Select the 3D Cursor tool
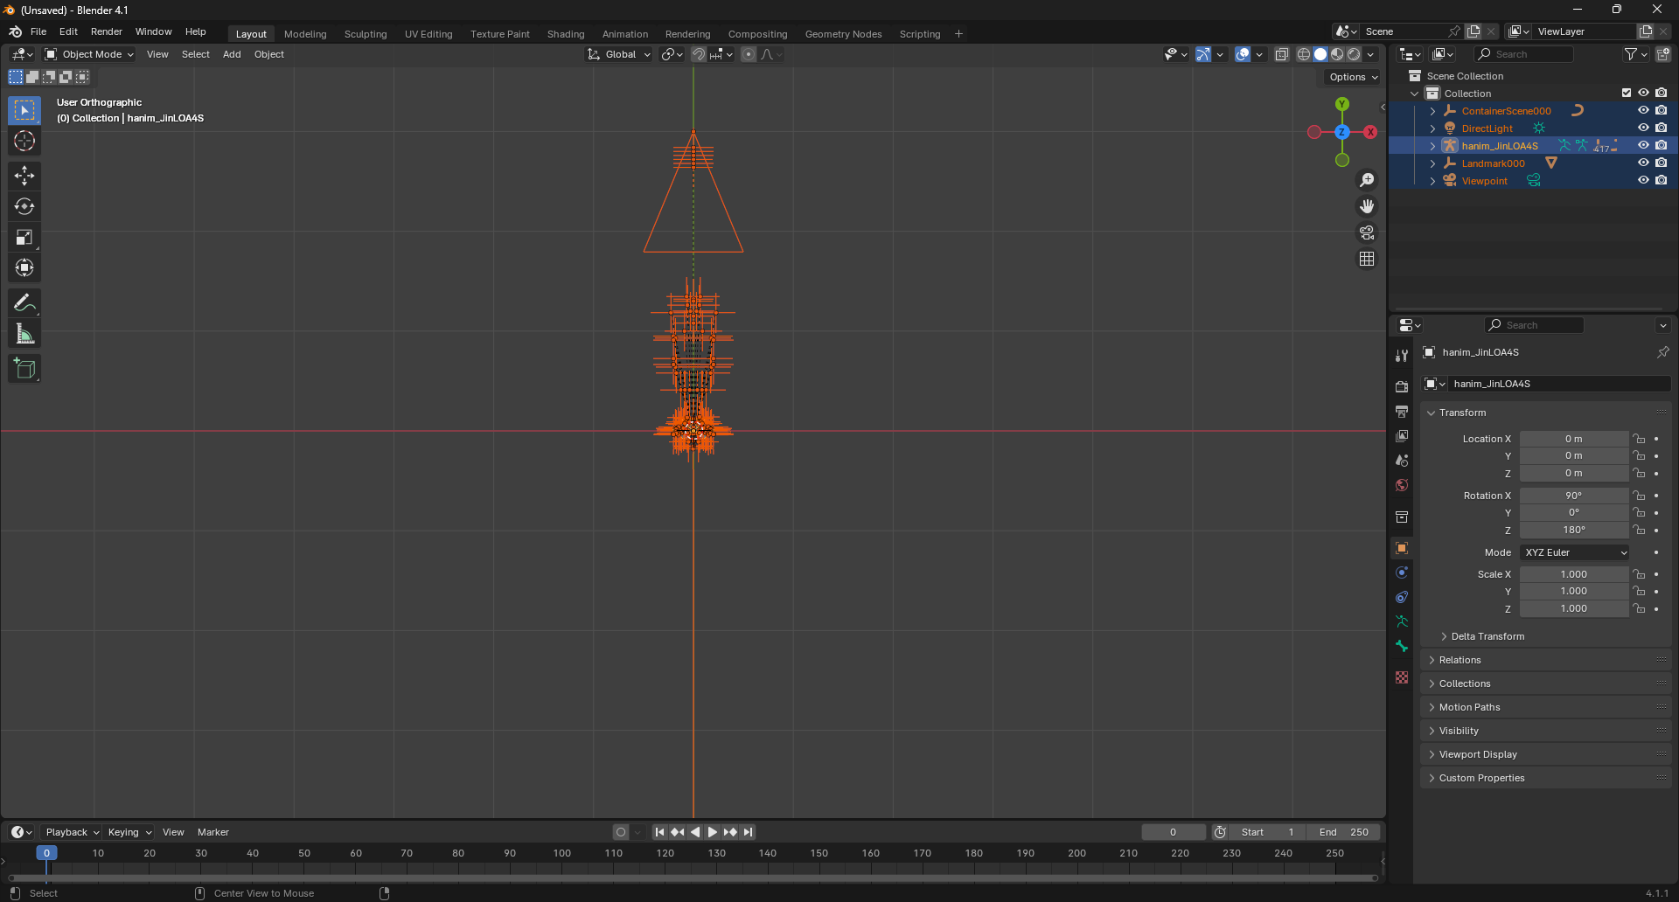Screen dimensions: 1679x902 click(x=24, y=141)
